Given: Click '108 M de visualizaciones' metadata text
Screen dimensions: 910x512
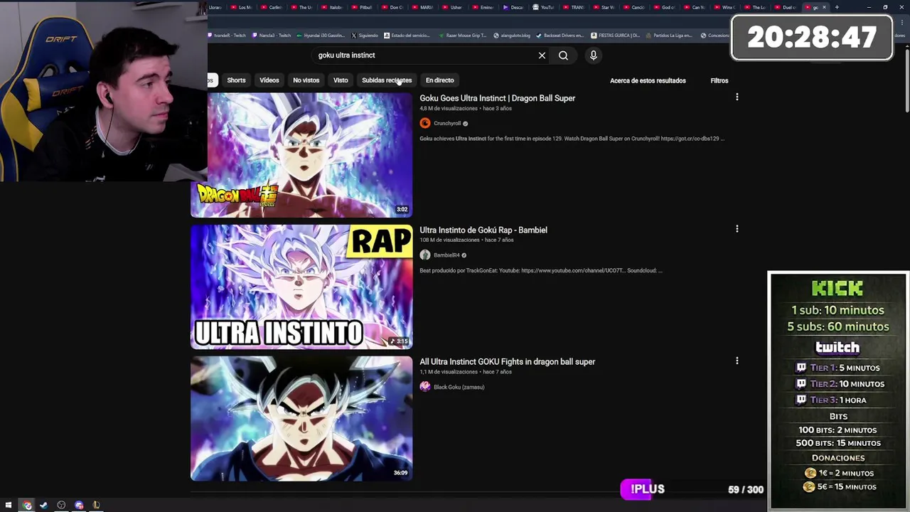Looking at the screenshot, I should pyautogui.click(x=449, y=240).
